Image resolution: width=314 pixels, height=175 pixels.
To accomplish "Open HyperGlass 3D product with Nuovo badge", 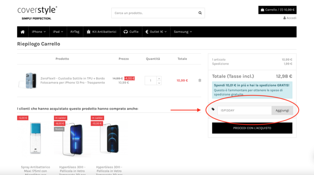I will [x=72, y=140].
